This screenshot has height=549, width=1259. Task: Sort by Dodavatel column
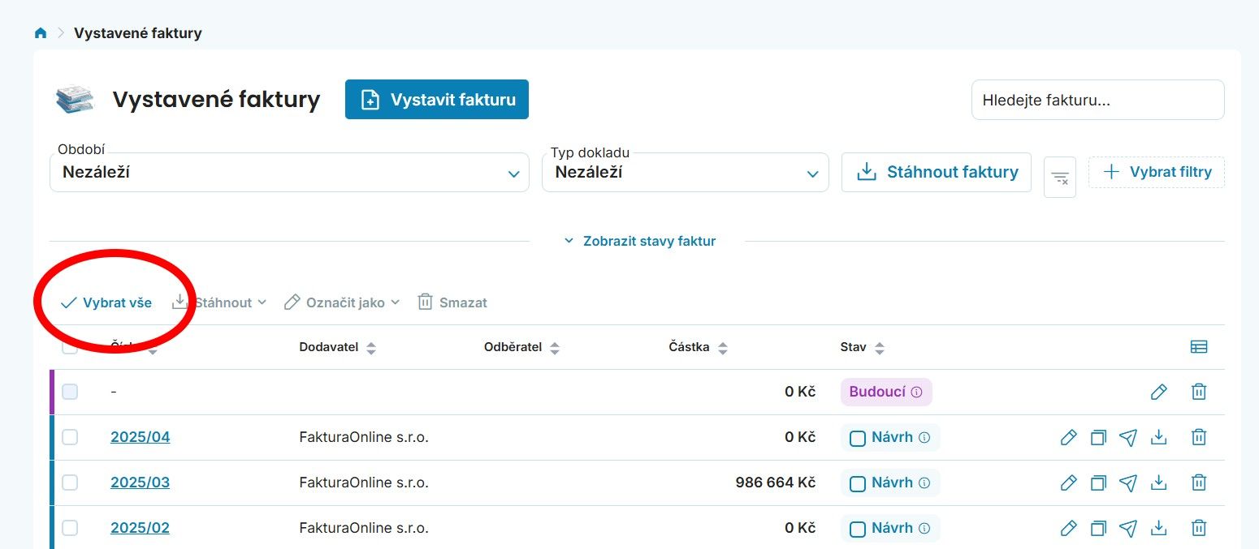pyautogui.click(x=338, y=347)
